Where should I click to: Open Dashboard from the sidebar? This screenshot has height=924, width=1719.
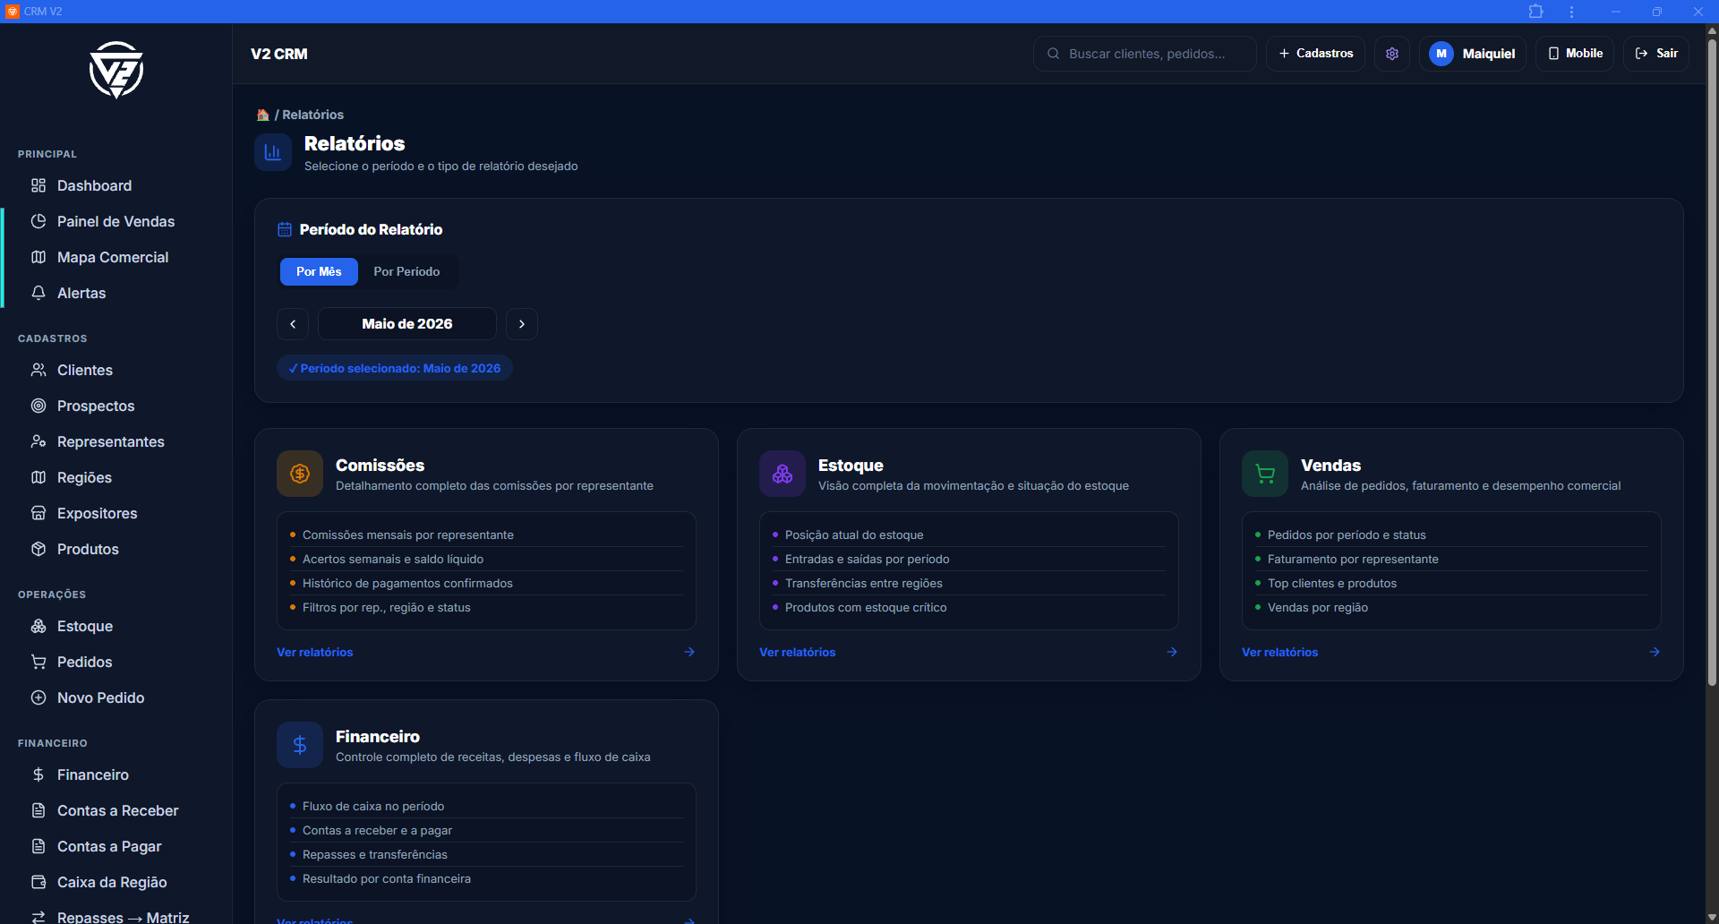click(94, 185)
